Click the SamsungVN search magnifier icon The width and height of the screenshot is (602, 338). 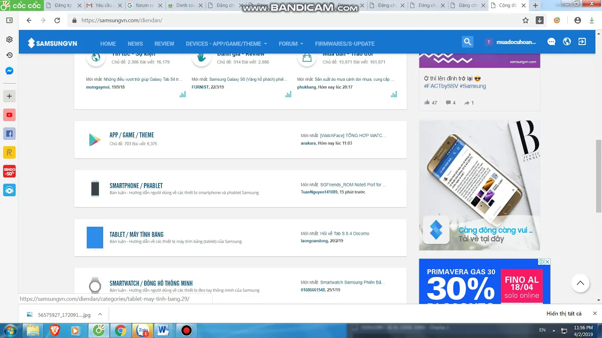pyautogui.click(x=467, y=42)
